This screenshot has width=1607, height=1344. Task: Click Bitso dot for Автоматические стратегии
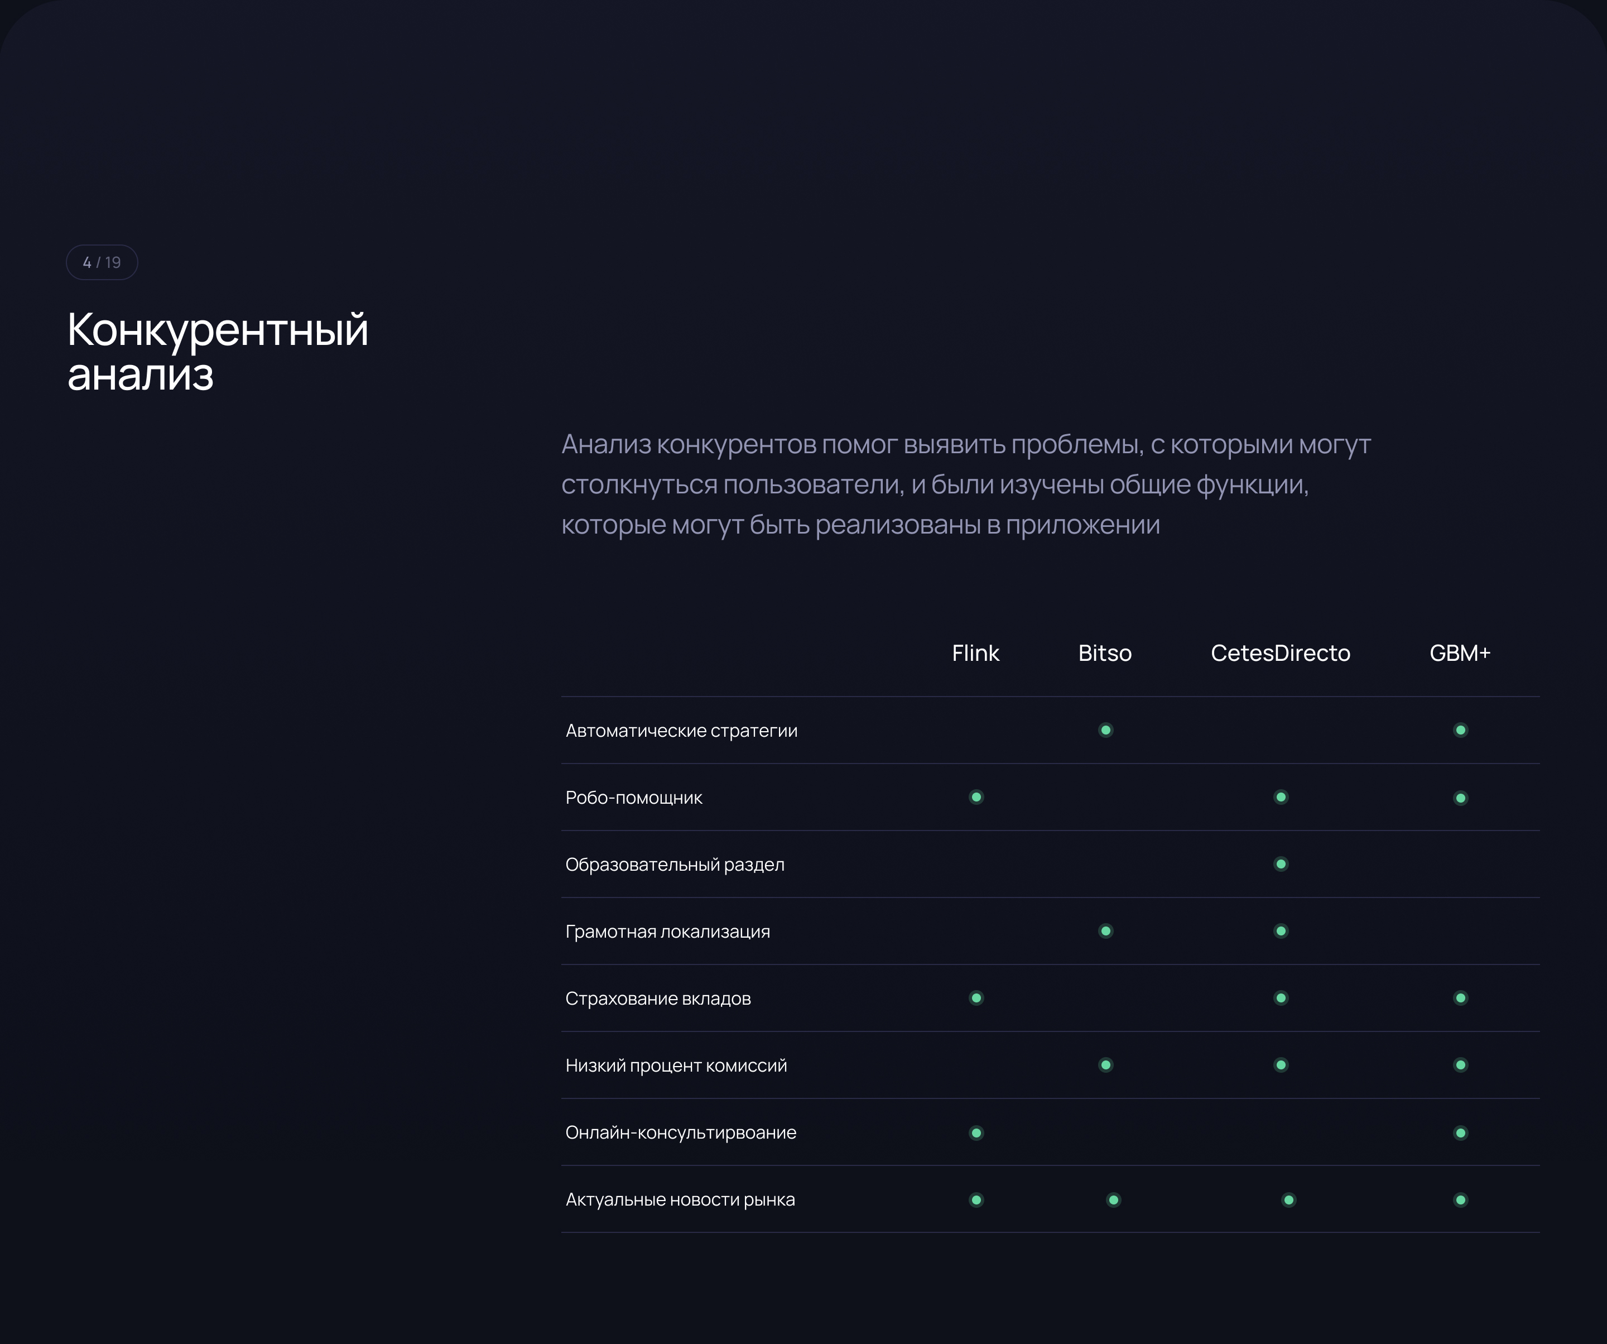(1106, 730)
